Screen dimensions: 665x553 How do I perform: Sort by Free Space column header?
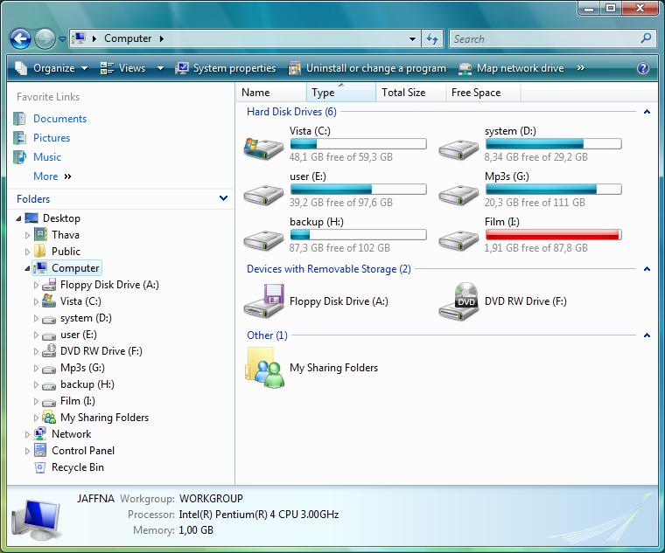pos(483,93)
